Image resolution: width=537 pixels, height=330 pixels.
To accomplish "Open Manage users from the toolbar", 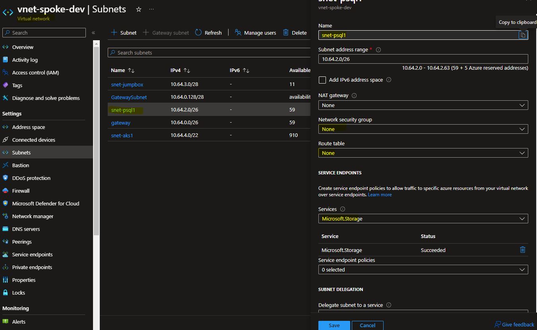I will point(255,33).
